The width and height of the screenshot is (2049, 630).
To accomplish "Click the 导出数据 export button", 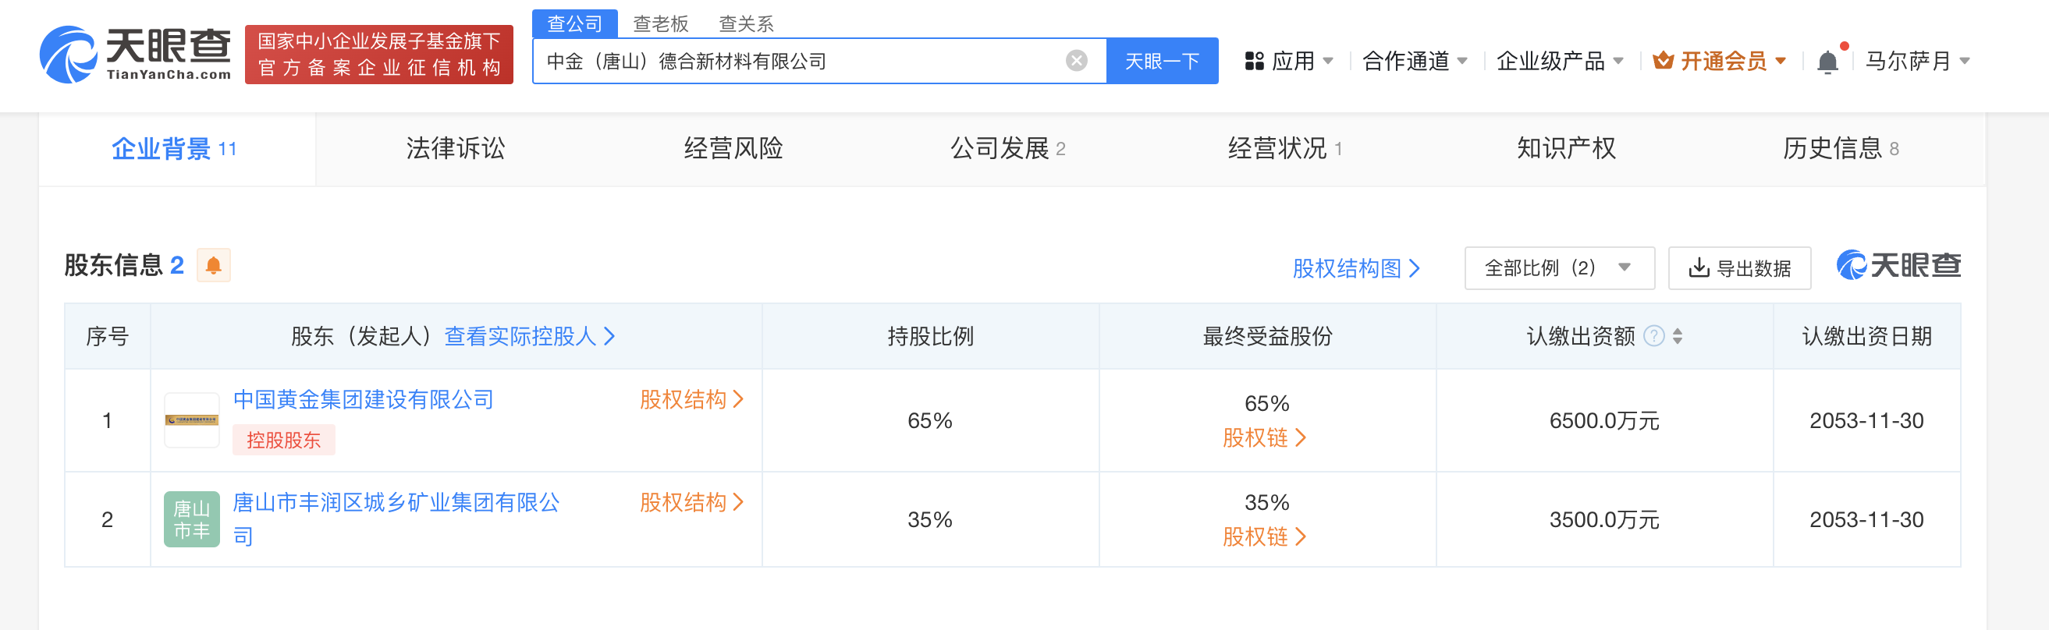I will [1738, 268].
